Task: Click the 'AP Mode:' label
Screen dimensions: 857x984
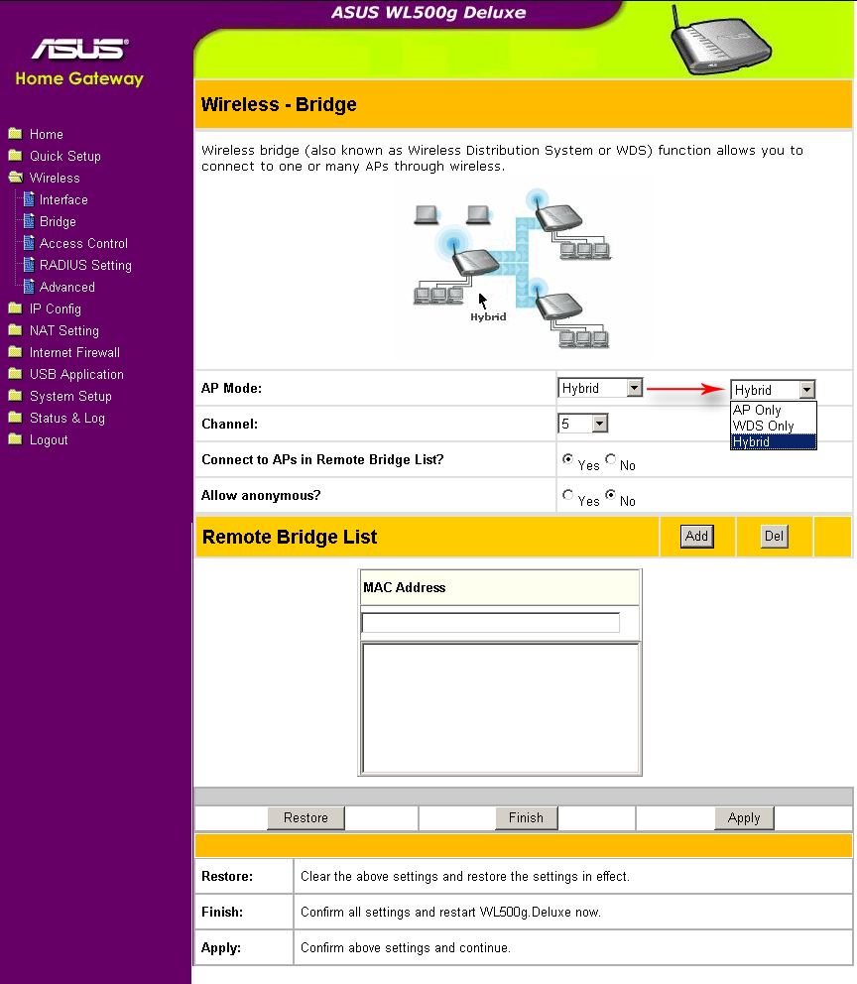Action: point(231,388)
